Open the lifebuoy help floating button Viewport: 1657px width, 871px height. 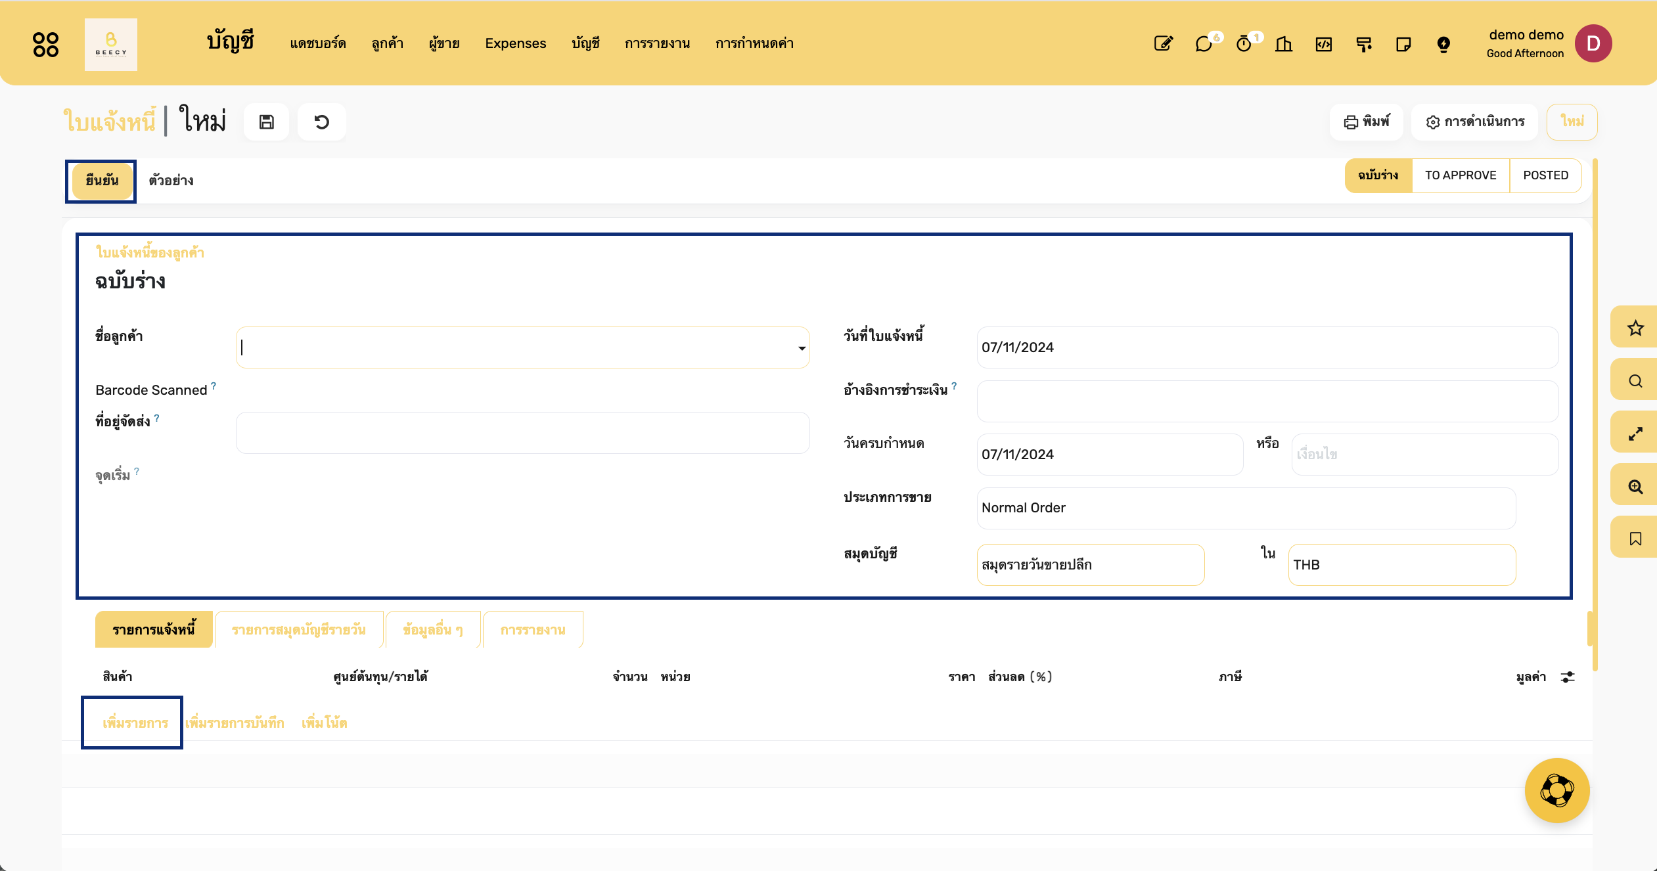pyautogui.click(x=1557, y=790)
